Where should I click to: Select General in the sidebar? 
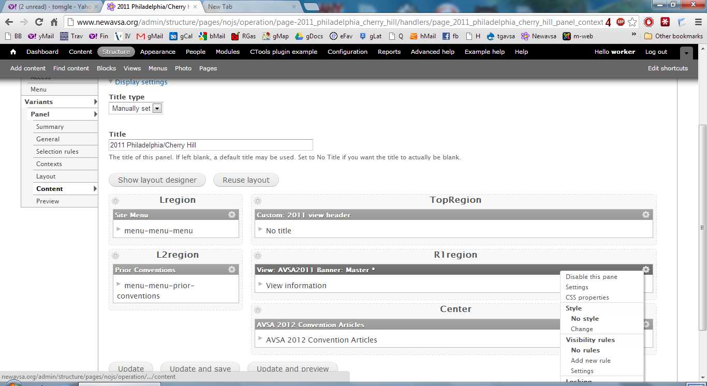(x=48, y=139)
